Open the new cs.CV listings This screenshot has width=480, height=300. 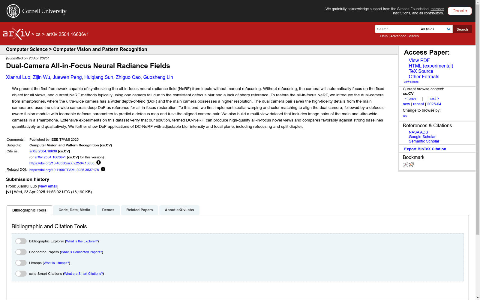406,104
